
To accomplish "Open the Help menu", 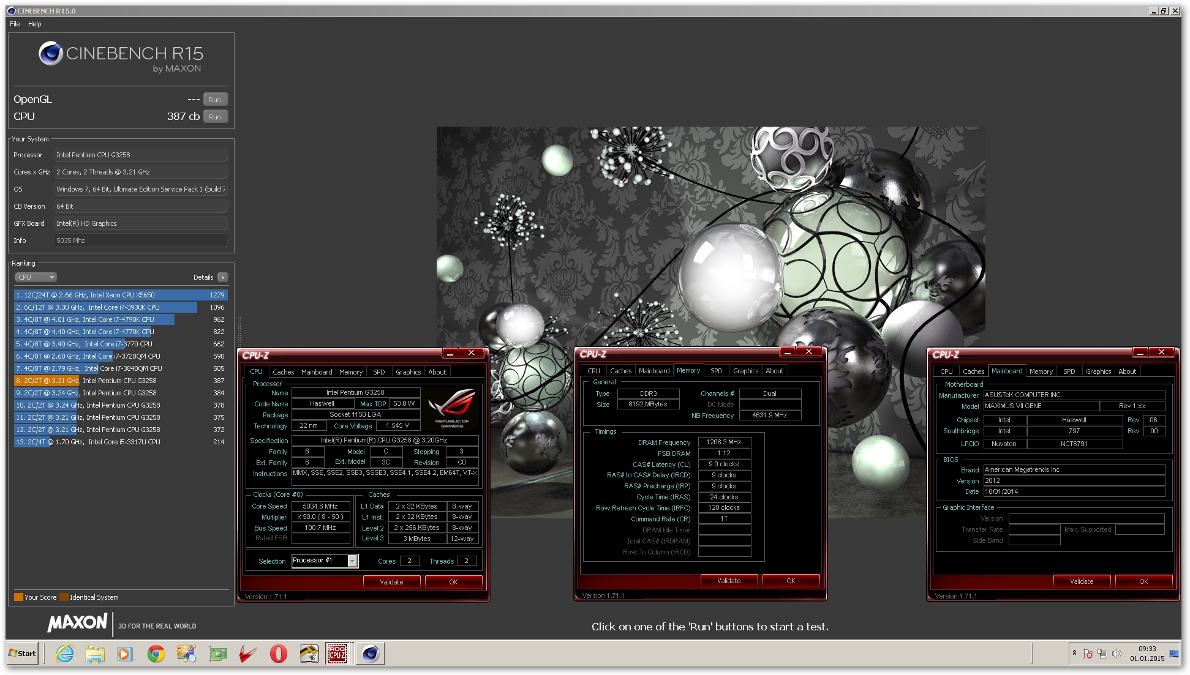I will click(x=35, y=24).
